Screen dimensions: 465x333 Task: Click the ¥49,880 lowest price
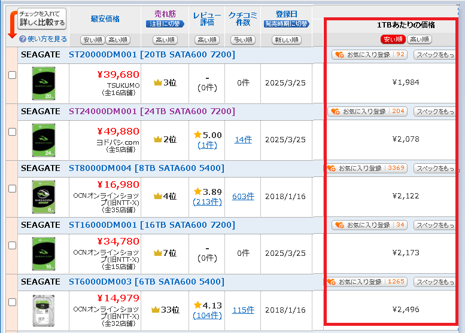pyautogui.click(x=118, y=132)
